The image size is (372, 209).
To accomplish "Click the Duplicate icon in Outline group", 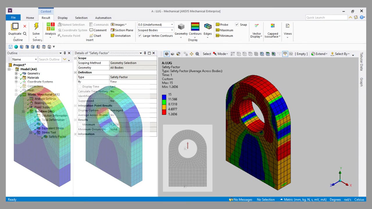I will pos(15,26).
